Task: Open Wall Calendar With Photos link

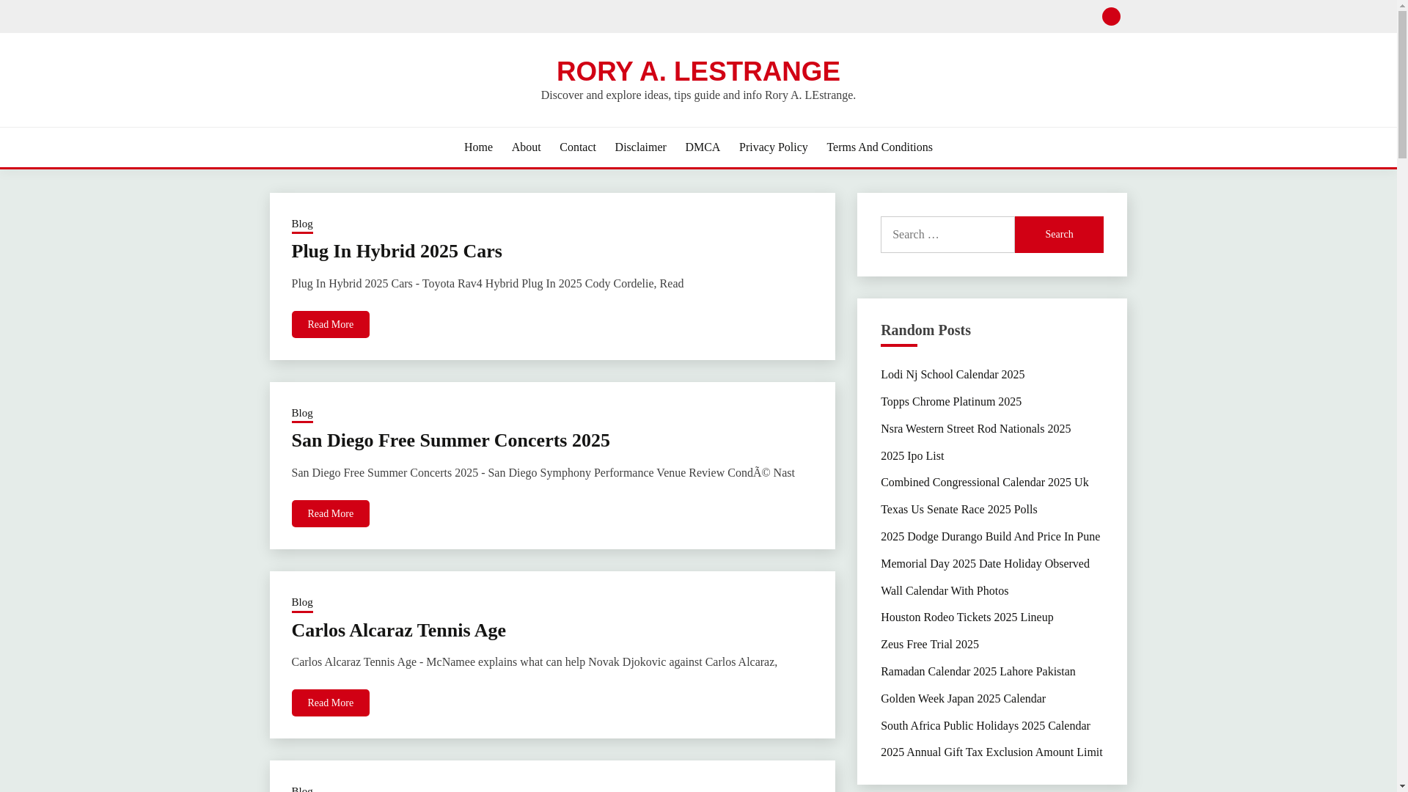Action: (945, 591)
